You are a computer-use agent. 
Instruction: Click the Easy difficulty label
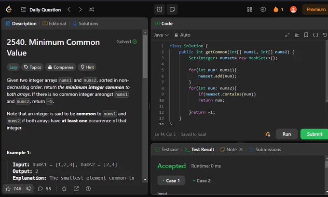pos(13,67)
